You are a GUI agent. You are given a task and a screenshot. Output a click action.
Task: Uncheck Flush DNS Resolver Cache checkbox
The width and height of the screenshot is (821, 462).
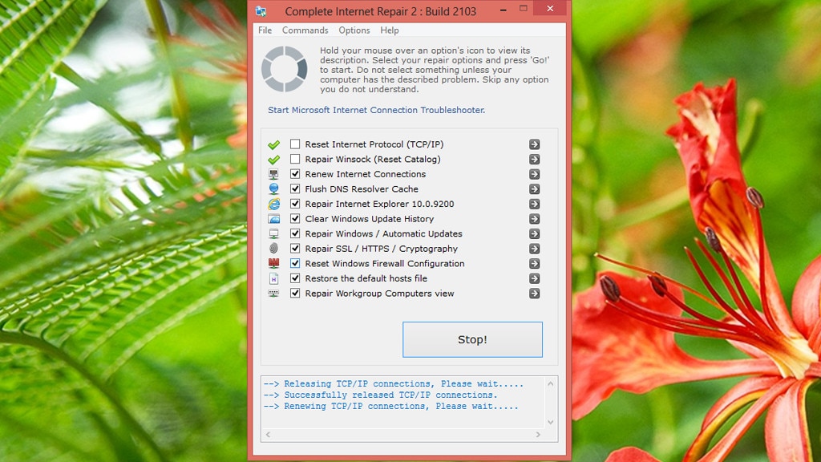click(x=295, y=188)
